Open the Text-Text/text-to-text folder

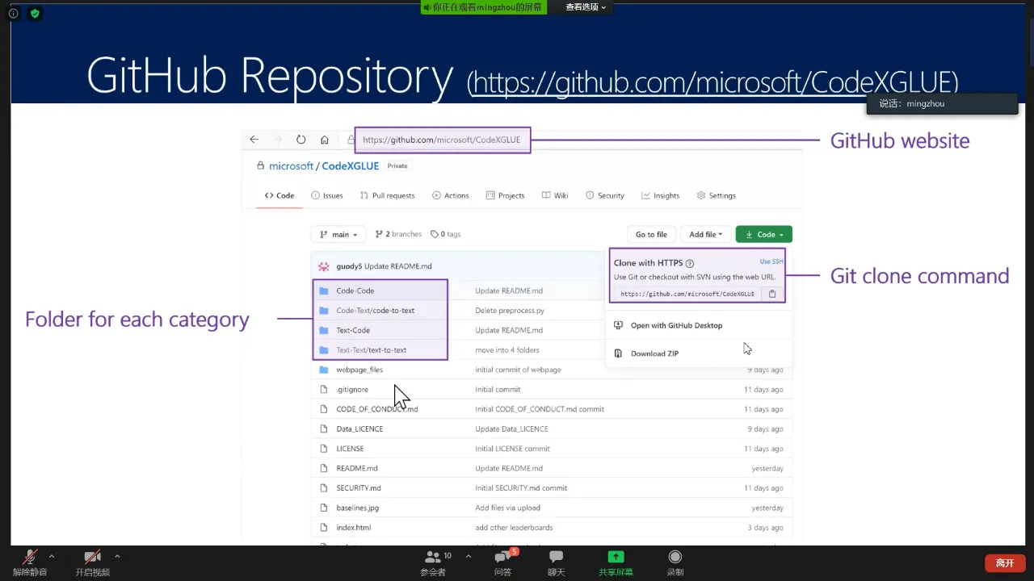click(x=372, y=349)
